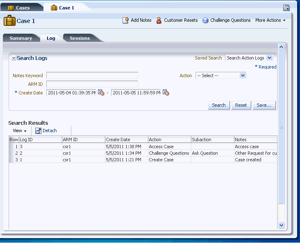Viewport: 300px width, 243px height.
Task: Click the Case 1 tab briefcase icon
Action: pos(54,8)
